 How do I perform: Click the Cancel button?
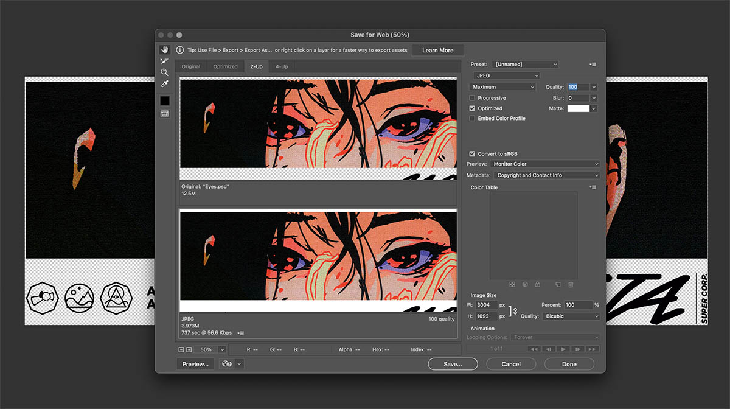coord(511,364)
